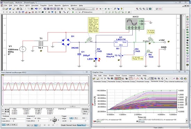Open the MCU menu

point(27,6)
